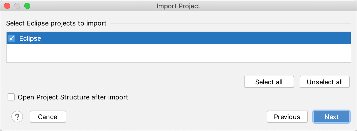Open help via the question mark button
357x131 pixels.
point(17,117)
